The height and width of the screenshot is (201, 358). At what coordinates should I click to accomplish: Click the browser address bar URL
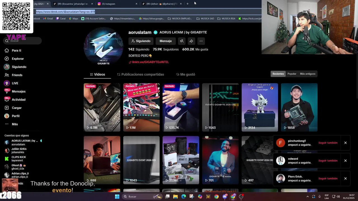tap(65, 12)
